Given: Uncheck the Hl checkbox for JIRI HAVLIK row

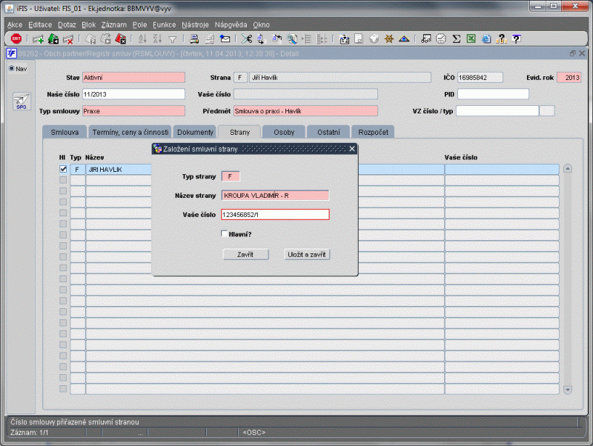Looking at the screenshot, I should point(63,169).
